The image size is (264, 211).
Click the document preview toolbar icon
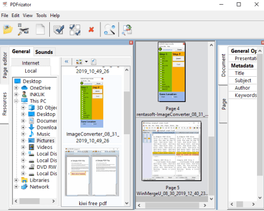click(x=127, y=30)
